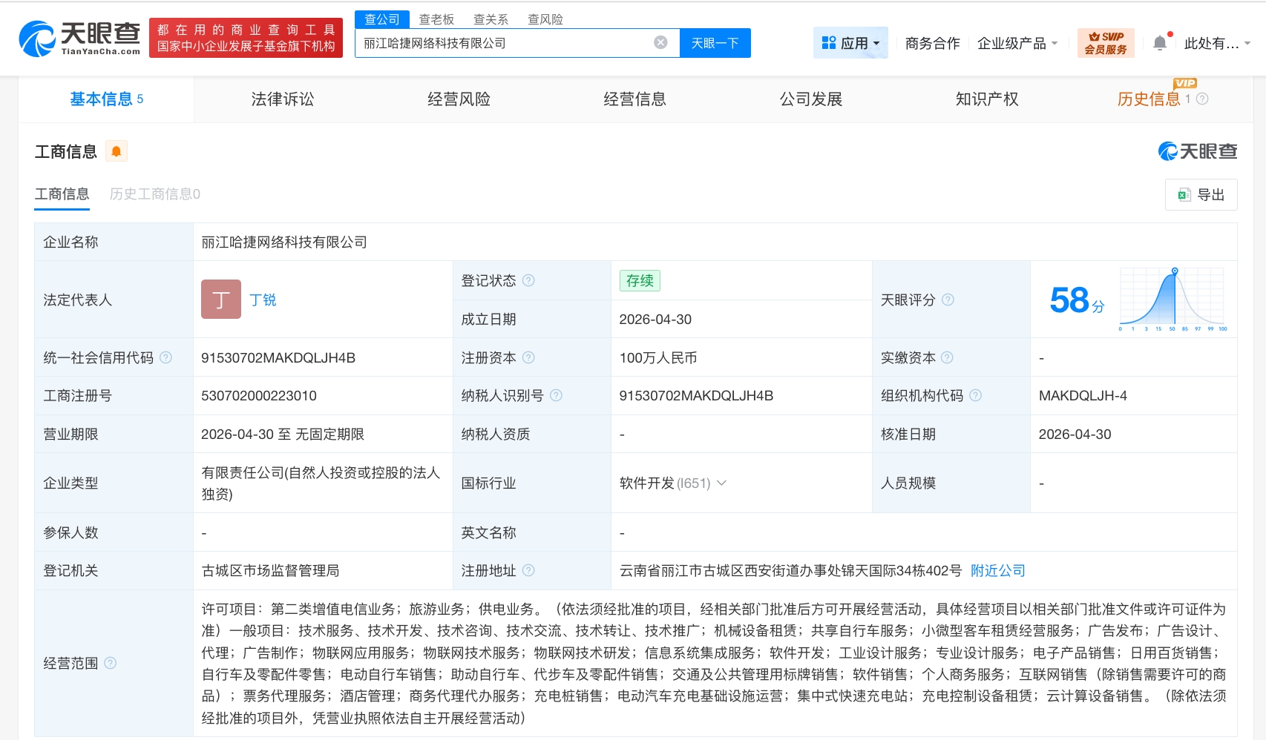Open the 此处有… account dropdown
Image resolution: width=1266 pixels, height=740 pixels.
pos(1217,43)
